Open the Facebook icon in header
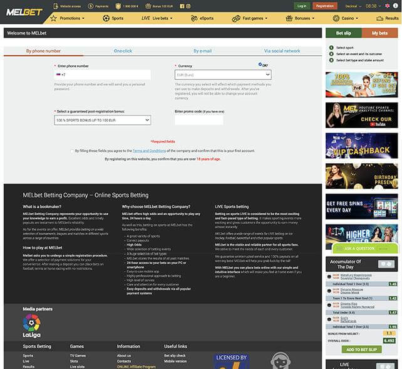402x369 pixels. point(182,6)
